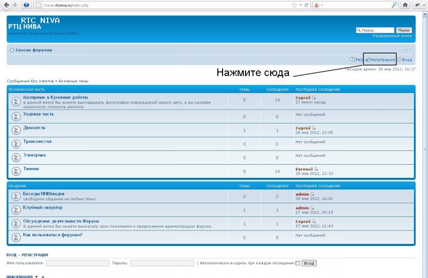
Task: View latest post icon in the Клубный эвакуатор row
Action: click(x=312, y=208)
